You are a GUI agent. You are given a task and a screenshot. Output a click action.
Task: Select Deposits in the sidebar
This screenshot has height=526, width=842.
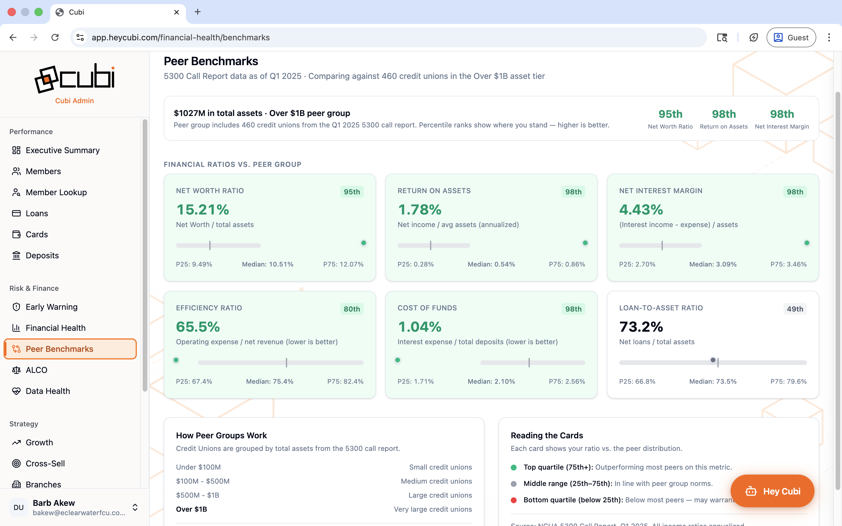tap(42, 255)
